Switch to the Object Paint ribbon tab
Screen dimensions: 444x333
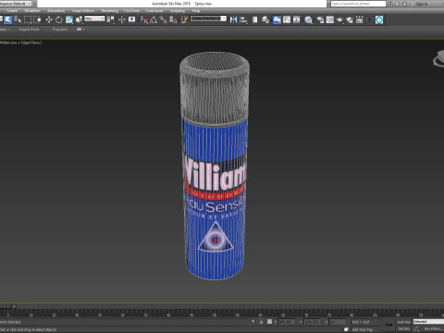(x=29, y=30)
